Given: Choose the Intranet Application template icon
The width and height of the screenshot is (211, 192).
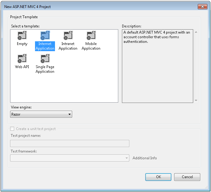Looking at the screenshot, I should 68,35.
